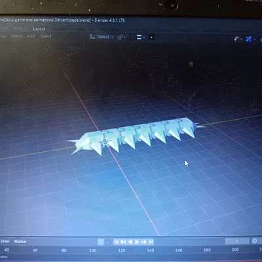The width and height of the screenshot is (262, 262).
Task: Toggle the snapping magnet icon
Action: tap(132, 37)
